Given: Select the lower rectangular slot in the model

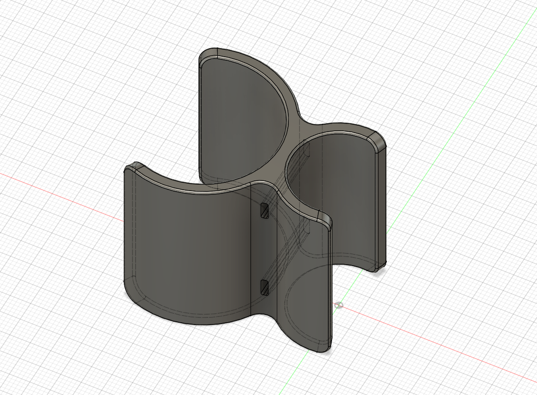Looking at the screenshot, I should coord(264,287).
